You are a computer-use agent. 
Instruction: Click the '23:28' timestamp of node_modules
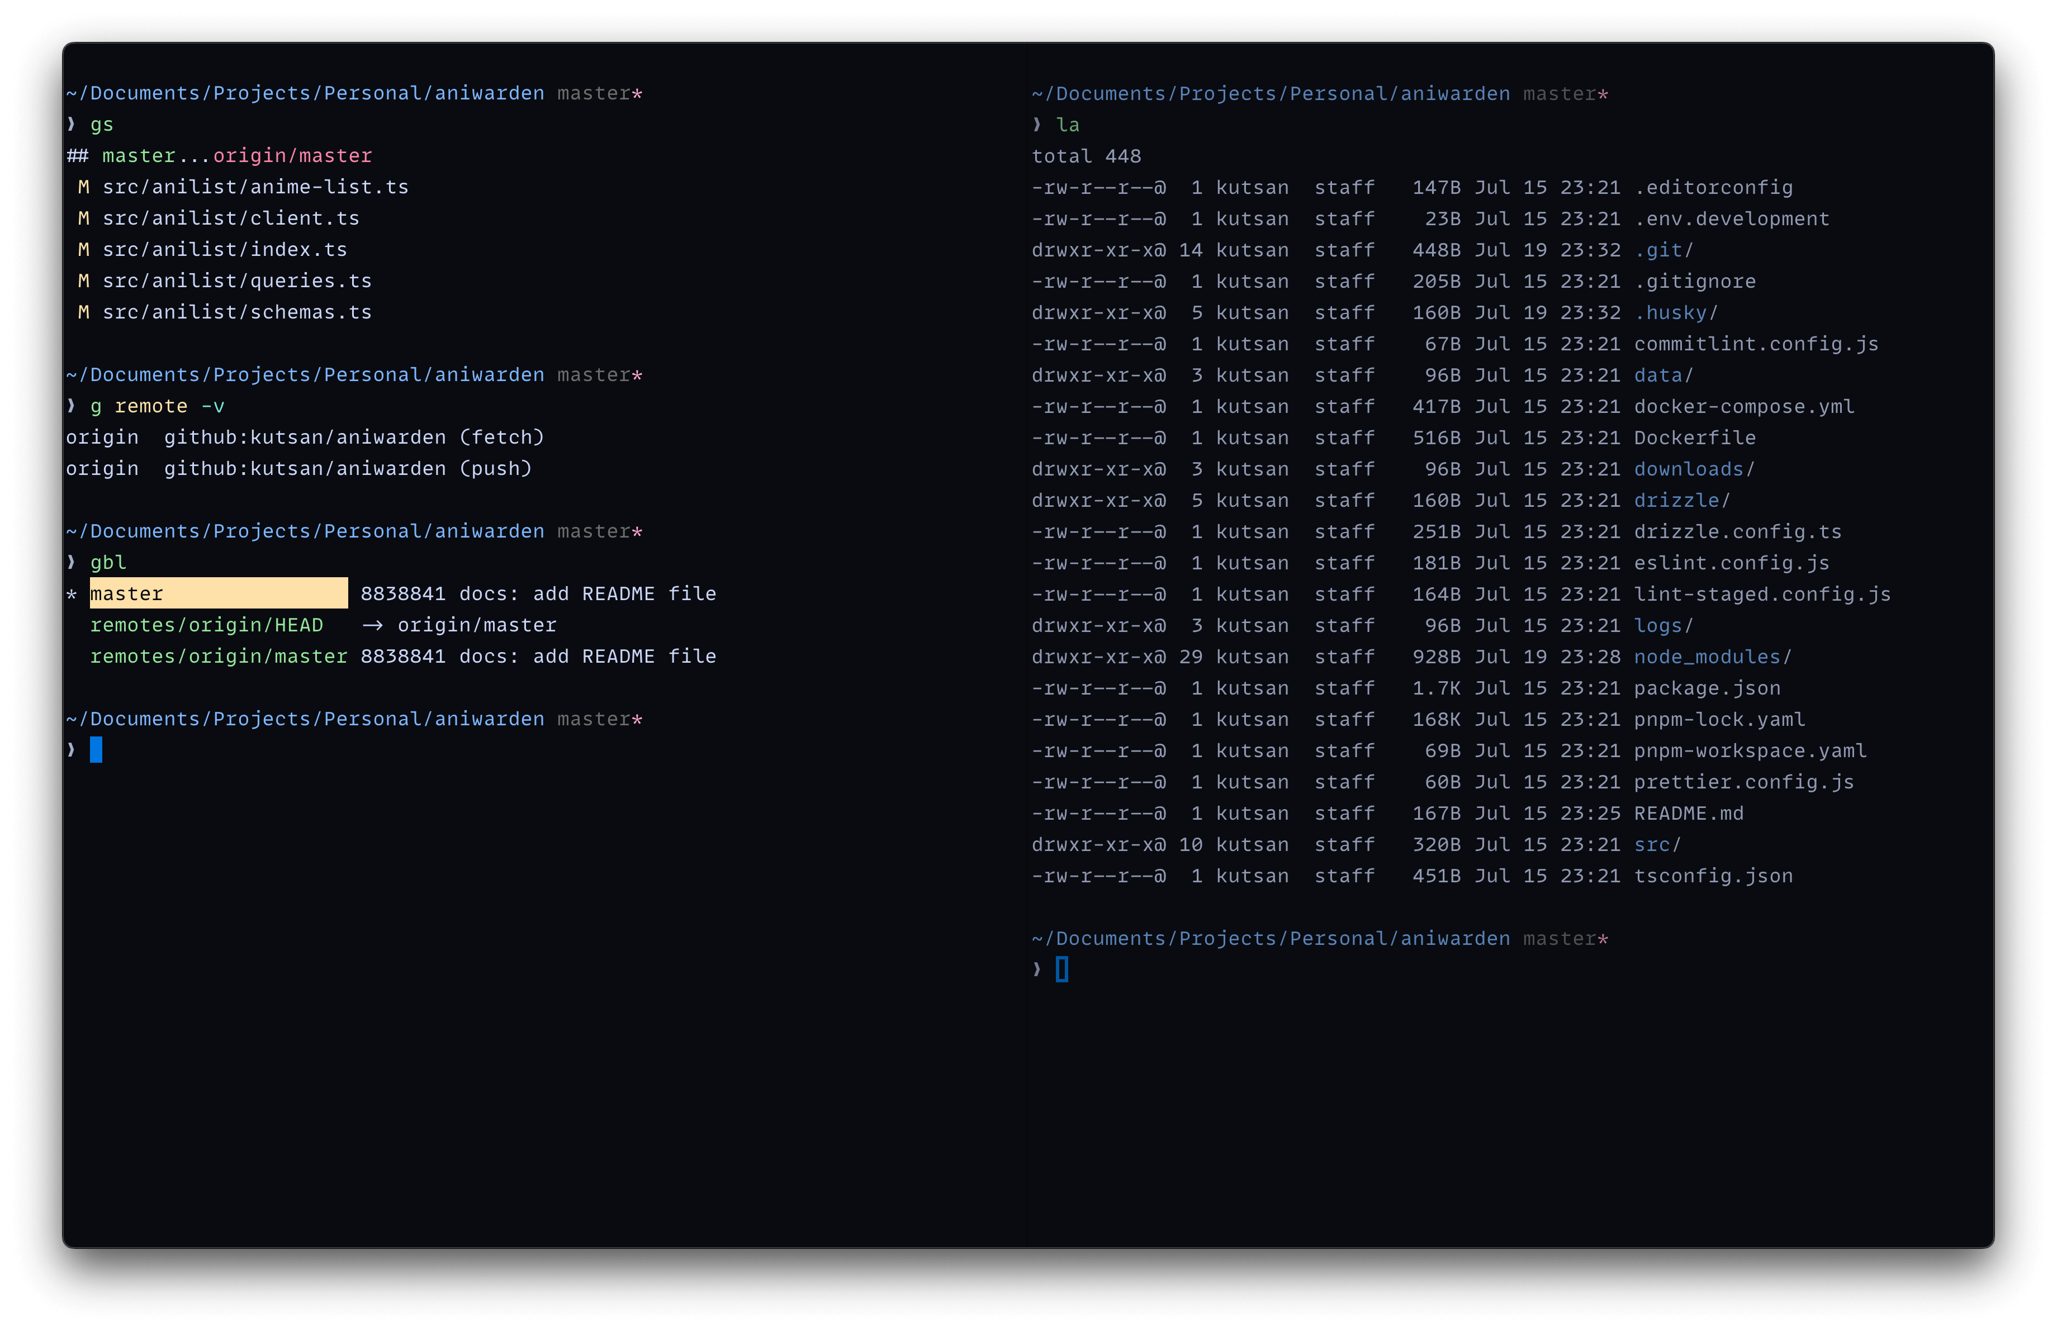(x=1590, y=657)
